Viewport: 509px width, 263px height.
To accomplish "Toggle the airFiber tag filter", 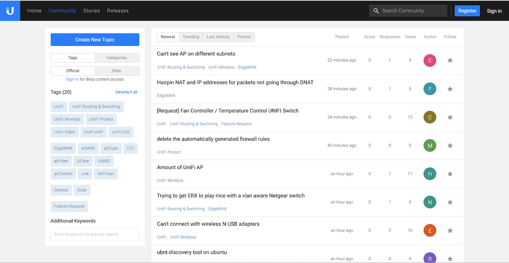I will pos(61,161).
